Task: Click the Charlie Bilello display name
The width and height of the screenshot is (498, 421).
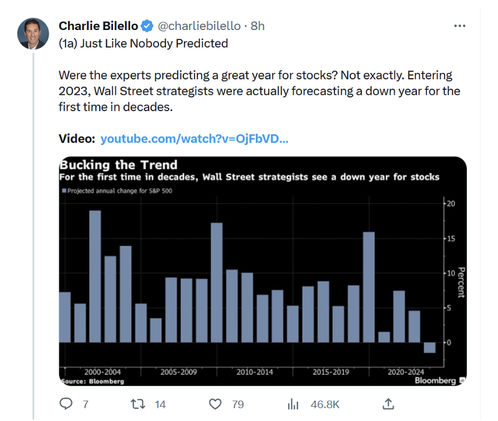Action: (x=99, y=26)
